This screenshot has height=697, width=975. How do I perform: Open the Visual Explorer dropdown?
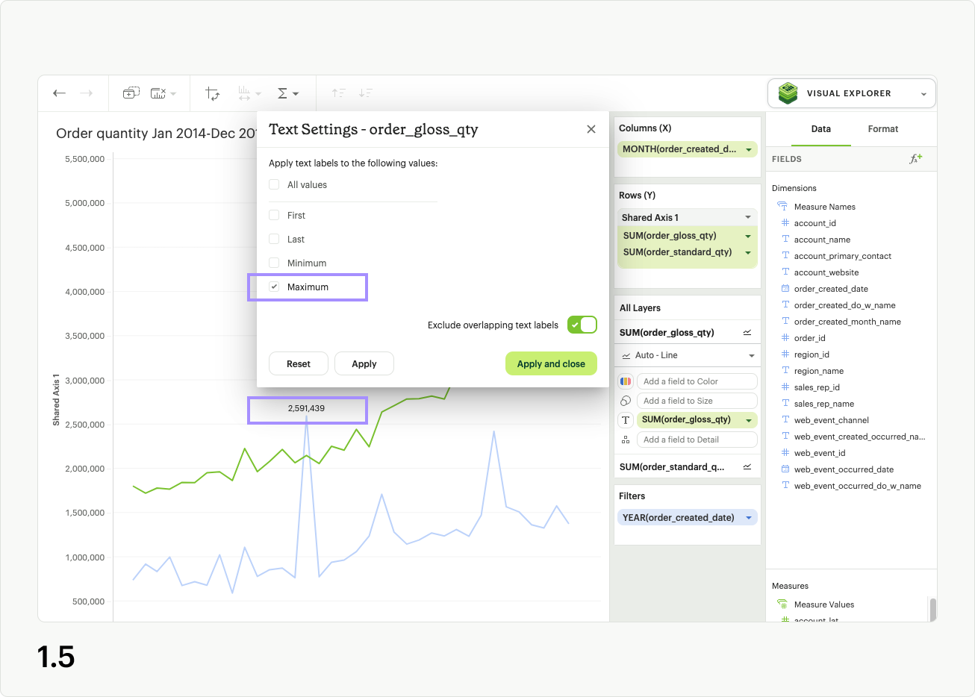coord(923,94)
